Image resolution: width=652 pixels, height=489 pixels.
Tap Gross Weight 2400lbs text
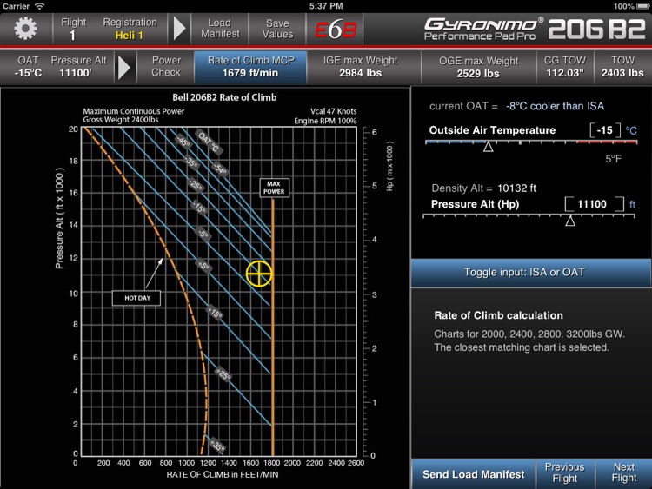coord(121,120)
